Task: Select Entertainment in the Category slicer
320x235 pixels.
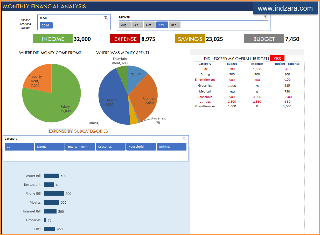Action: click(80, 146)
